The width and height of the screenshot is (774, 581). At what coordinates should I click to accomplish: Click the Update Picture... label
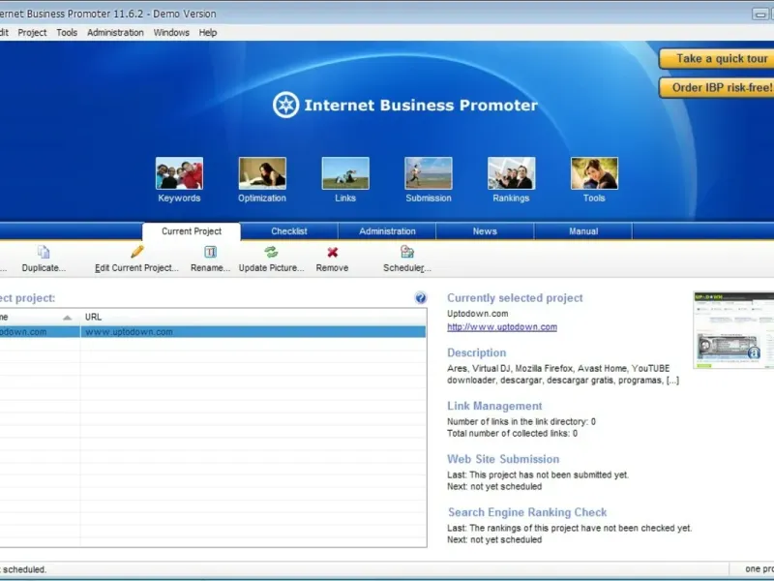click(x=271, y=268)
